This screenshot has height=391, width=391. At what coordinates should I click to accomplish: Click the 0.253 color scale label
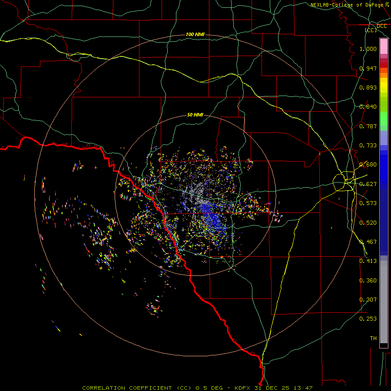tap(368, 319)
